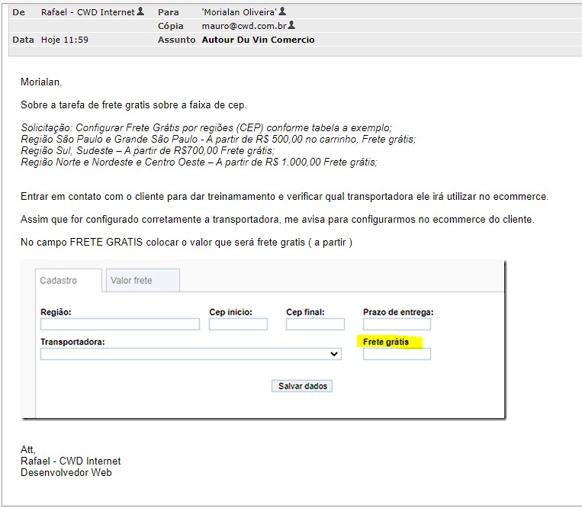Image resolution: width=582 pixels, height=508 pixels.
Task: Click the Frete grátis value field
Action: (397, 354)
